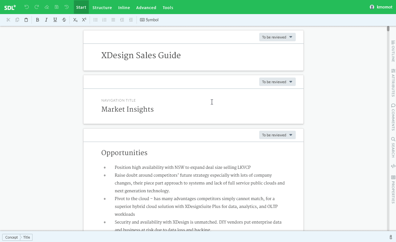Copy selection with the copy icon
Viewport: 396px width, 242px height.
click(x=17, y=20)
